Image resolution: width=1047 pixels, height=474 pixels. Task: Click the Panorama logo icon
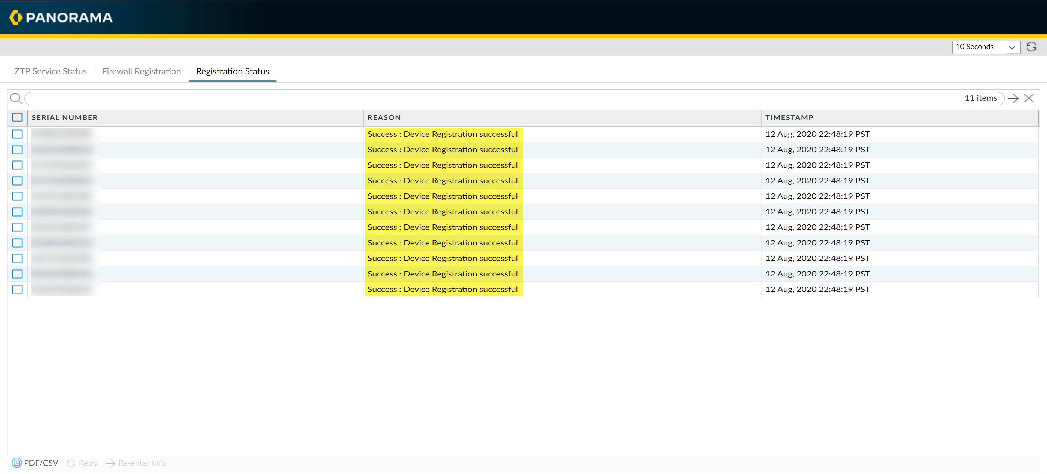click(x=16, y=17)
